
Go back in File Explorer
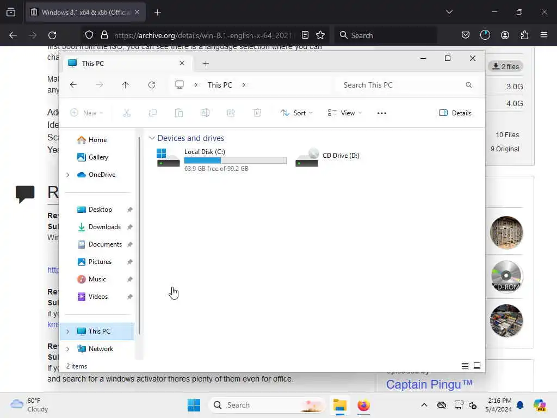click(73, 85)
